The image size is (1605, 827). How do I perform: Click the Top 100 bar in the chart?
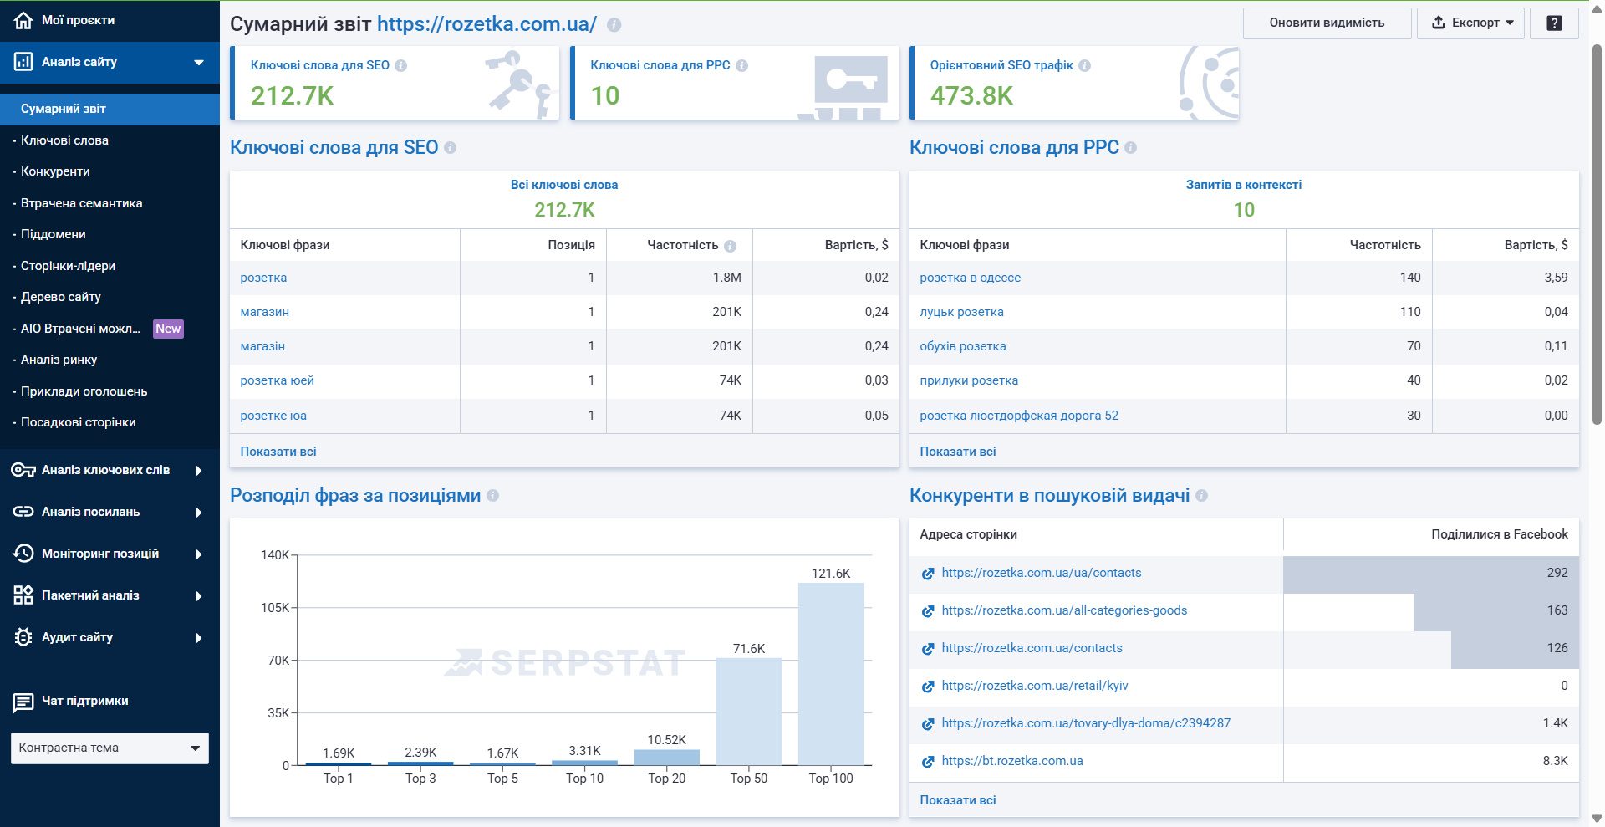[x=830, y=673]
